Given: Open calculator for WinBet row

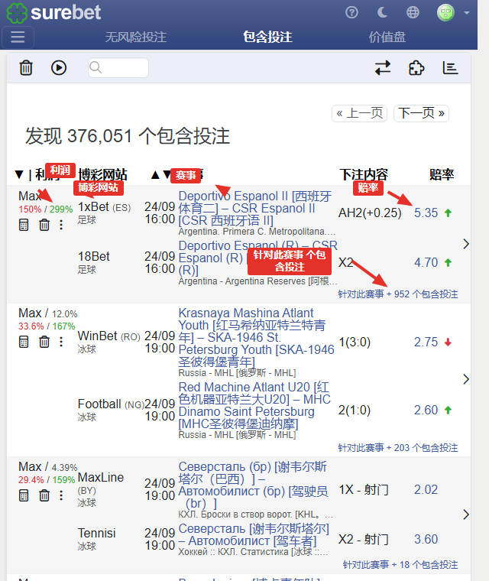Looking at the screenshot, I should click(x=24, y=342).
